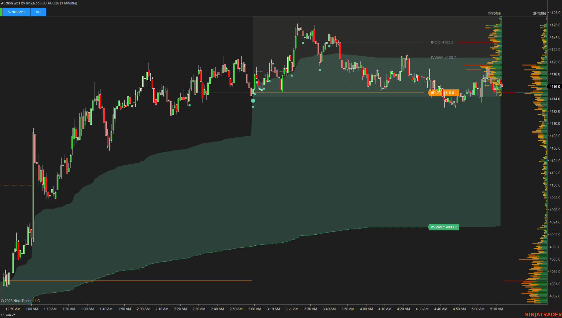
Task: Click the 4106.0 price axis label
Action: 555,148
